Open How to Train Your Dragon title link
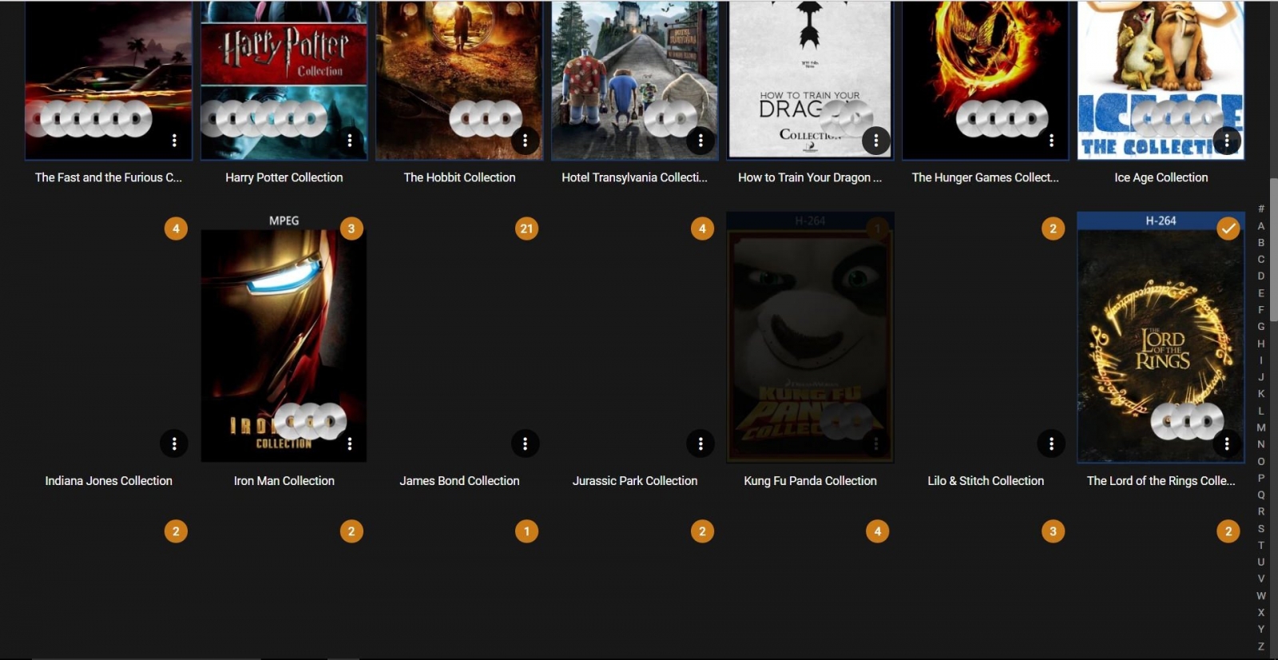Screen dimensions: 1278x660 tap(810, 177)
